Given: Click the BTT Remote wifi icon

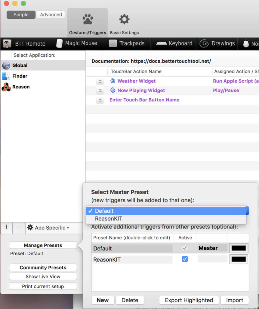Looking at the screenshot, I should tap(7, 43).
